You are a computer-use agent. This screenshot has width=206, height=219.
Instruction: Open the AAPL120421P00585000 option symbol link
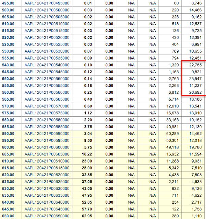coord(47,127)
